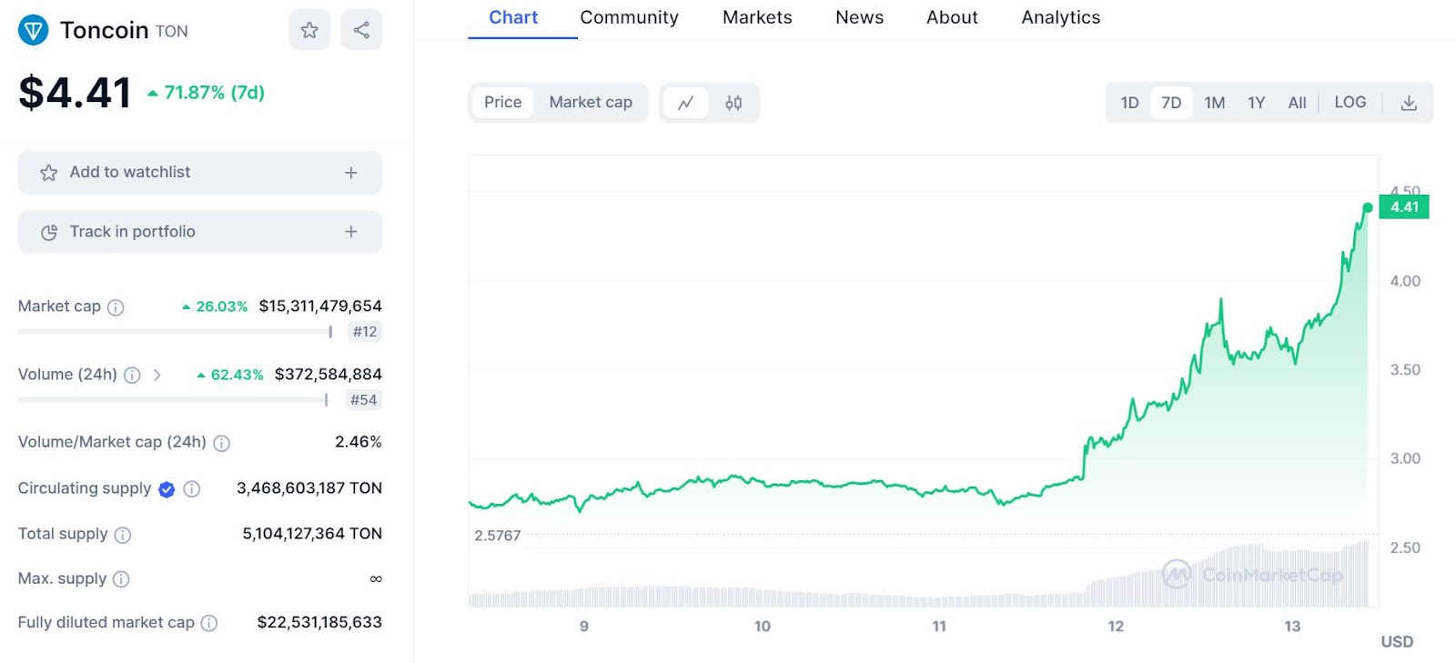Click the 3,468,603,187 TON supply value
The height and width of the screenshot is (663, 1456).
309,488
